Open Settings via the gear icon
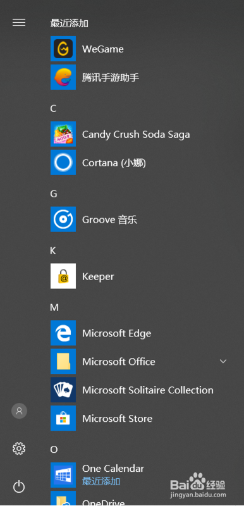 19,448
